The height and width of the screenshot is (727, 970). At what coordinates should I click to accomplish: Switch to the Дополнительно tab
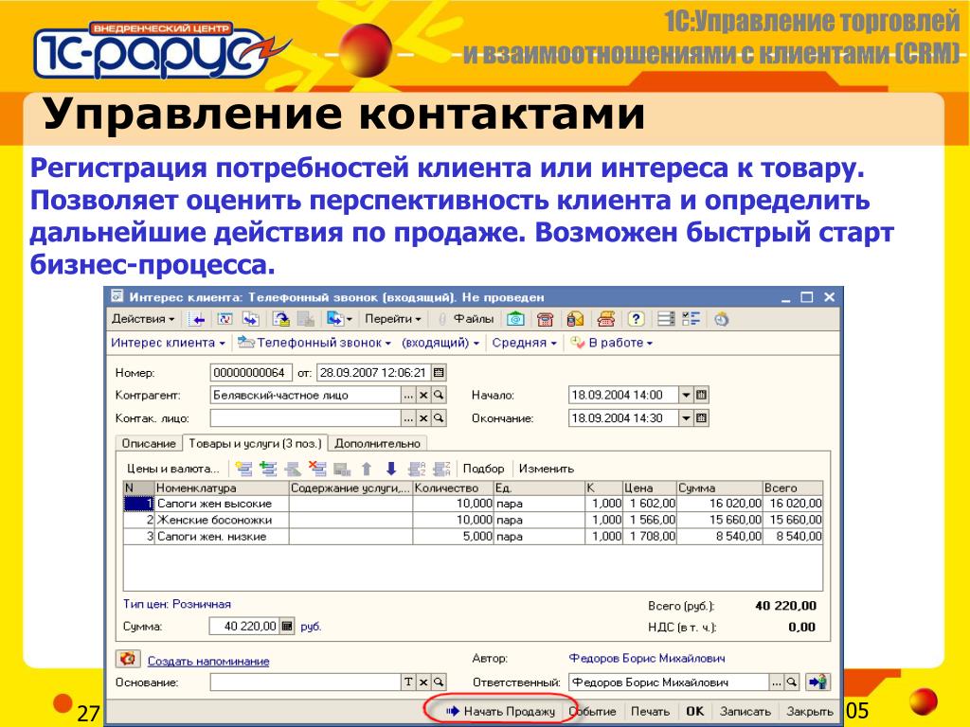coord(377,443)
